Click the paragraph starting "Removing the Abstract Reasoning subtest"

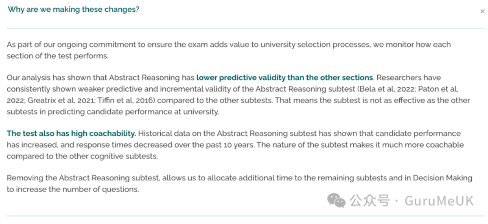click(x=239, y=184)
